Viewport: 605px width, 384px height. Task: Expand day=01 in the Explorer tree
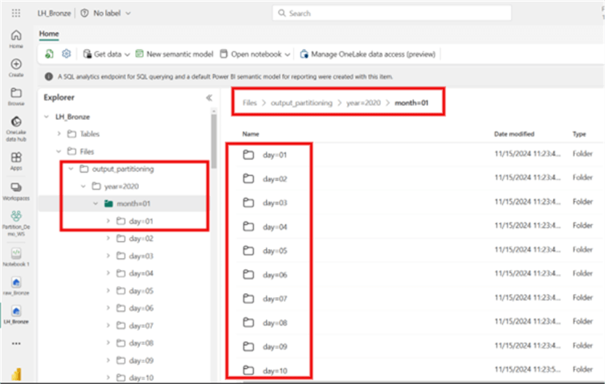pos(108,221)
